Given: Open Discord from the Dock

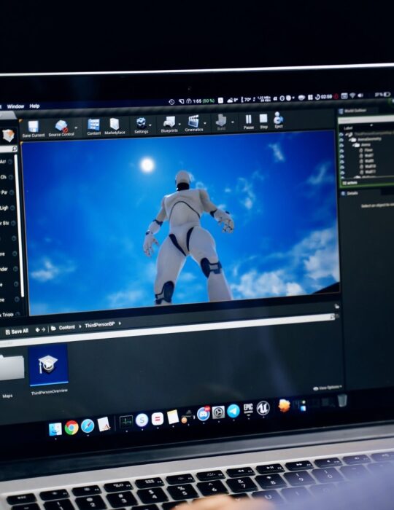Looking at the screenshot, I should tap(203, 414).
